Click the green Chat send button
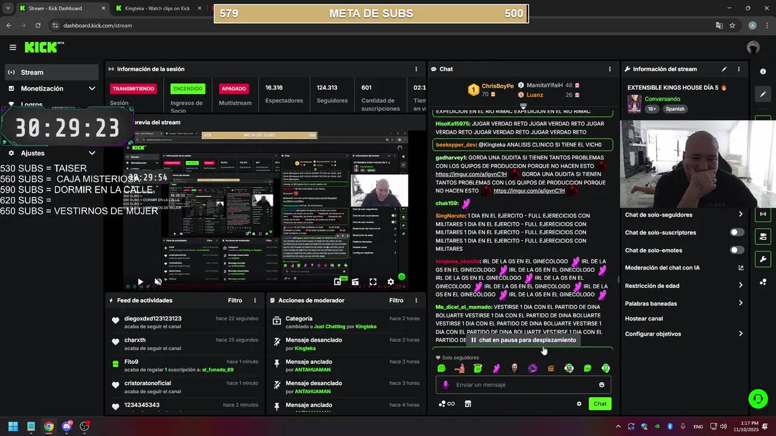Viewport: 776px width, 436px height. click(x=600, y=404)
